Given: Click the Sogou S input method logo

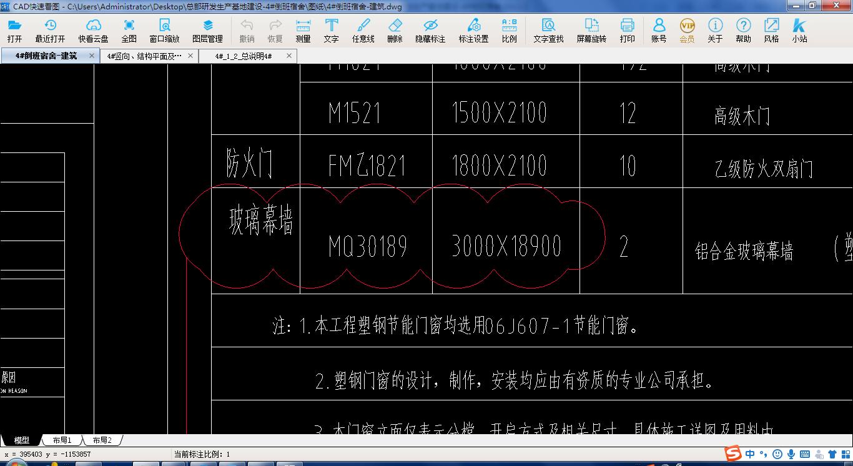Looking at the screenshot, I should click(733, 454).
